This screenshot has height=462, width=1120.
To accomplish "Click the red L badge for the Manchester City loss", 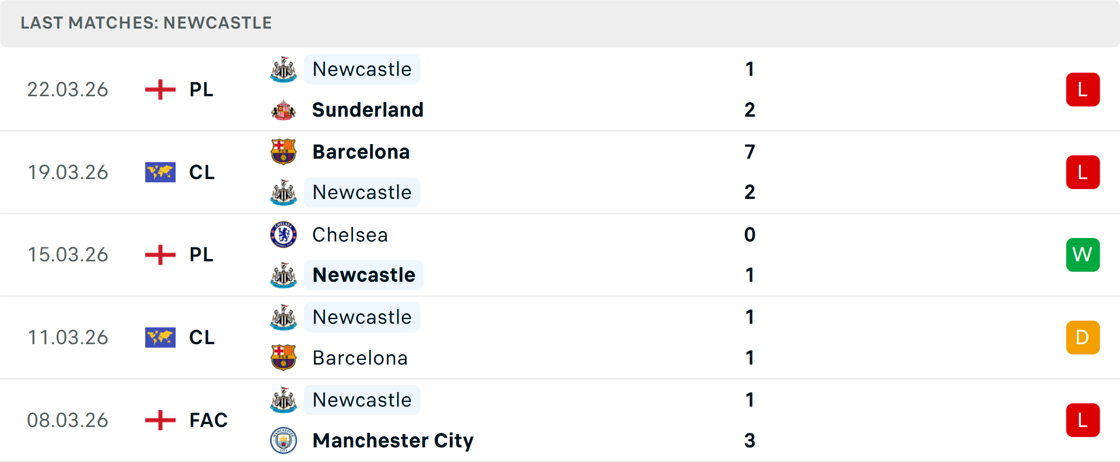I will (x=1083, y=420).
